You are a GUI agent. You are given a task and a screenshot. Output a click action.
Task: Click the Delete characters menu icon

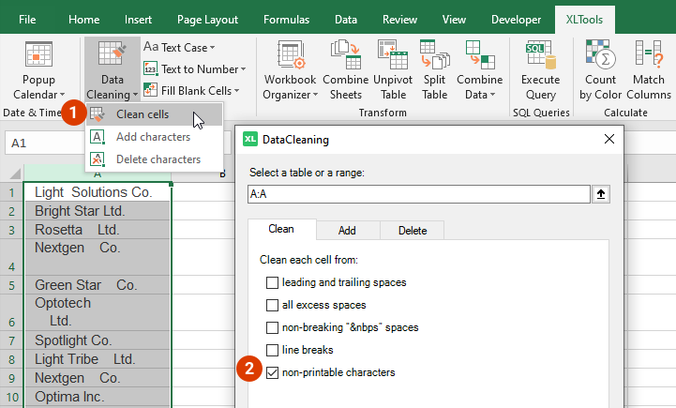pos(97,159)
